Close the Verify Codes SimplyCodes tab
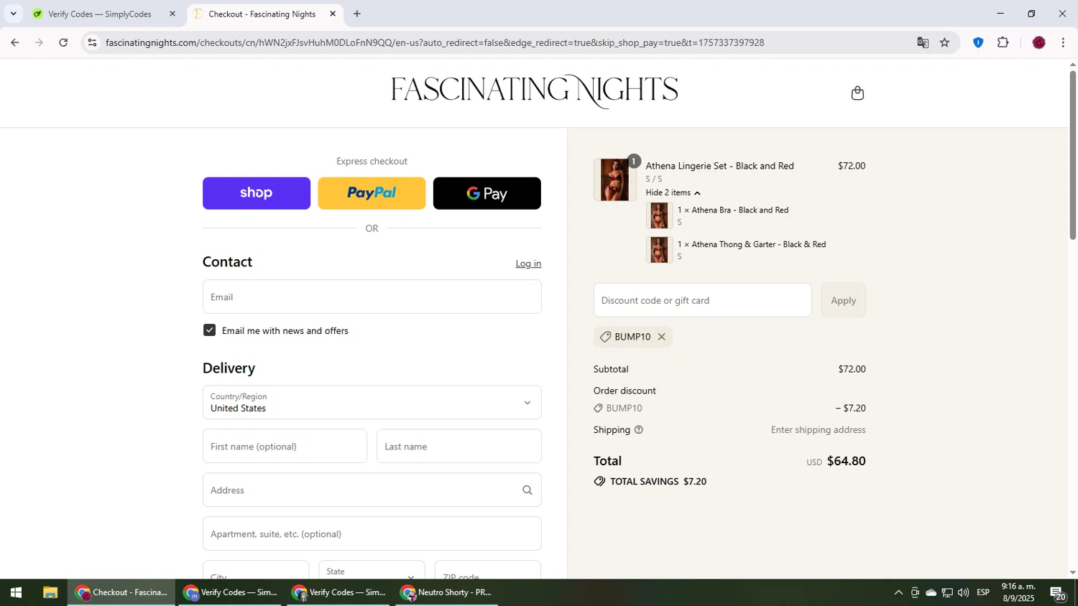Viewport: 1078px width, 606px height. (172, 14)
